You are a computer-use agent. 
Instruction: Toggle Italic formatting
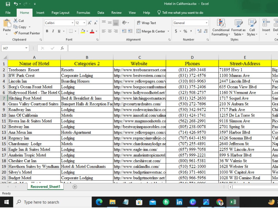pos(53,31)
